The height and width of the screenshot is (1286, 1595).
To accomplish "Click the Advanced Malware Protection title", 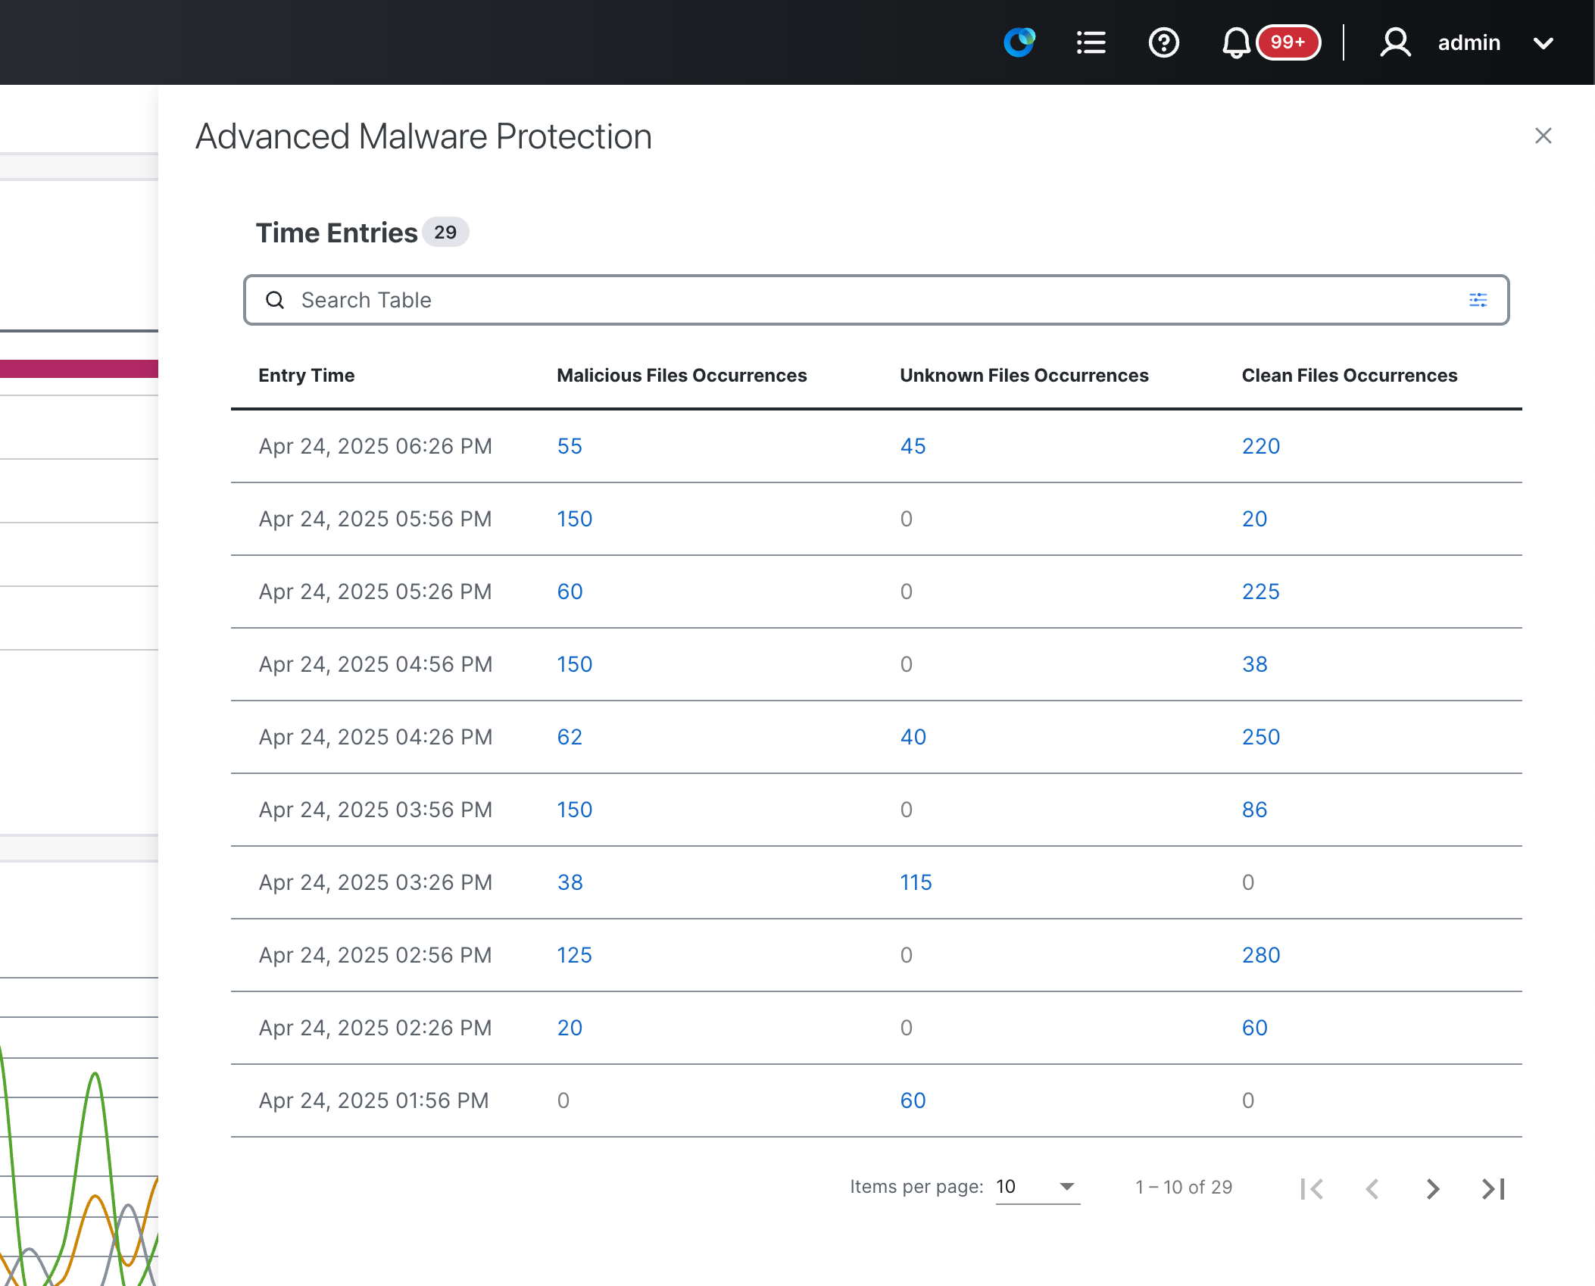I will 424,136.
